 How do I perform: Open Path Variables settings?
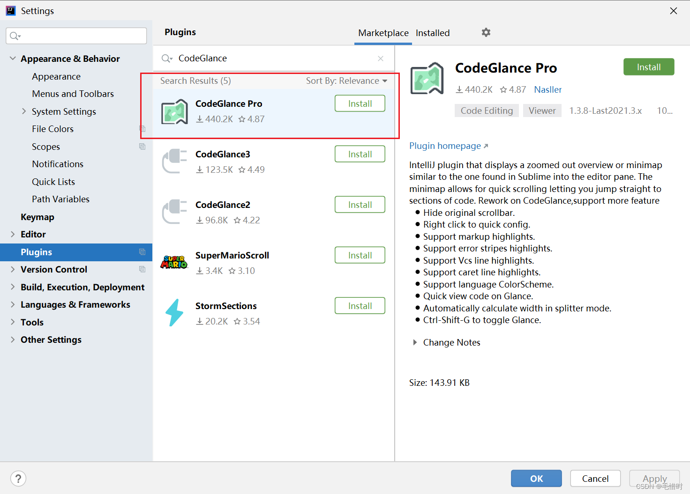pyautogui.click(x=61, y=199)
